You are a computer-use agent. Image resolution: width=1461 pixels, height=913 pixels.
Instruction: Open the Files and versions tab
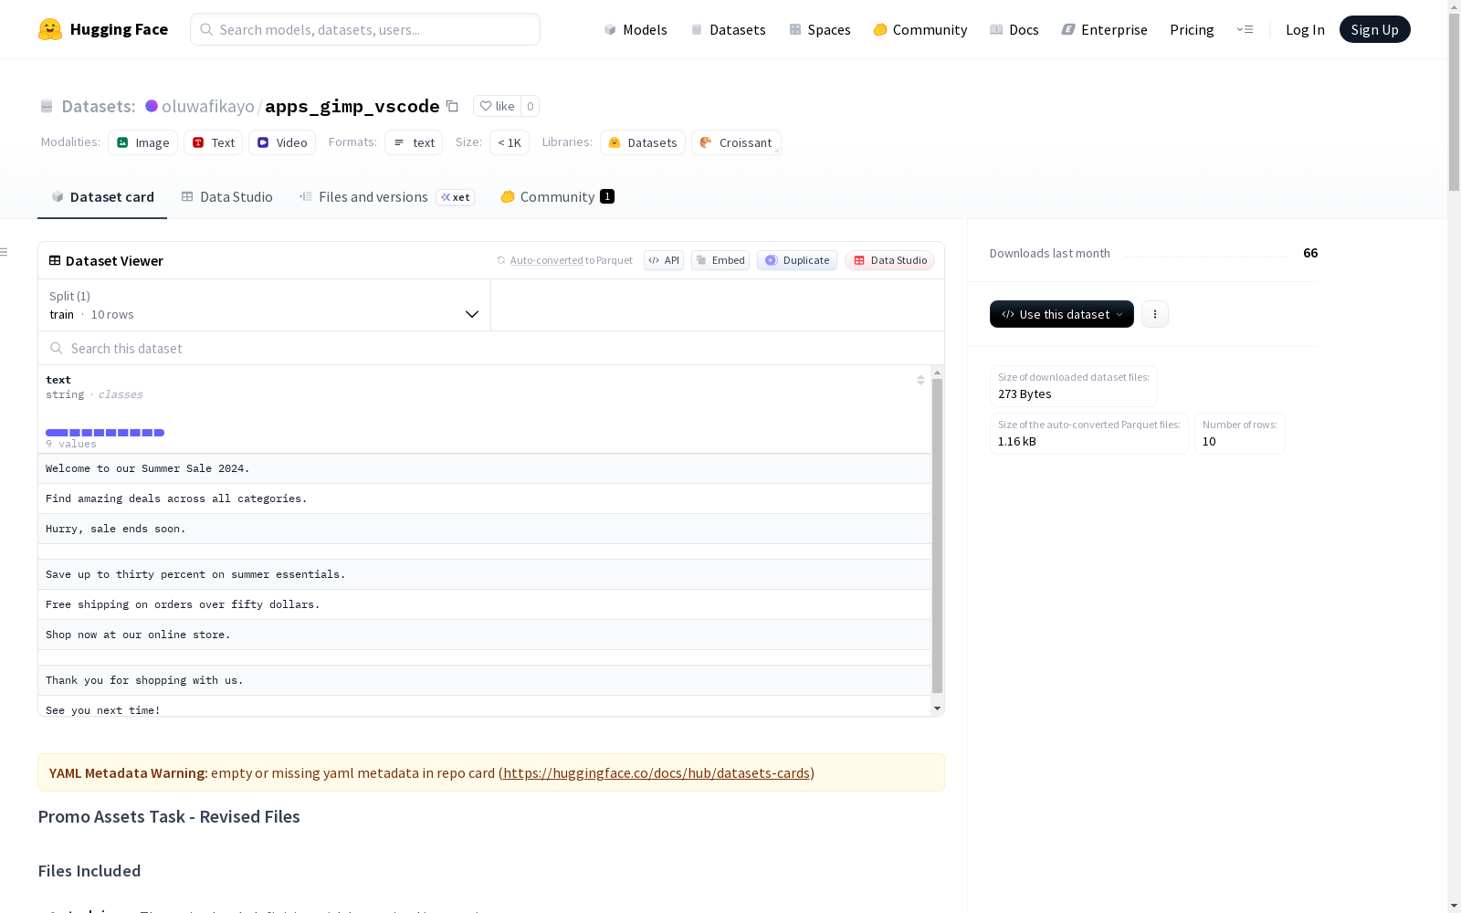pos(386,197)
